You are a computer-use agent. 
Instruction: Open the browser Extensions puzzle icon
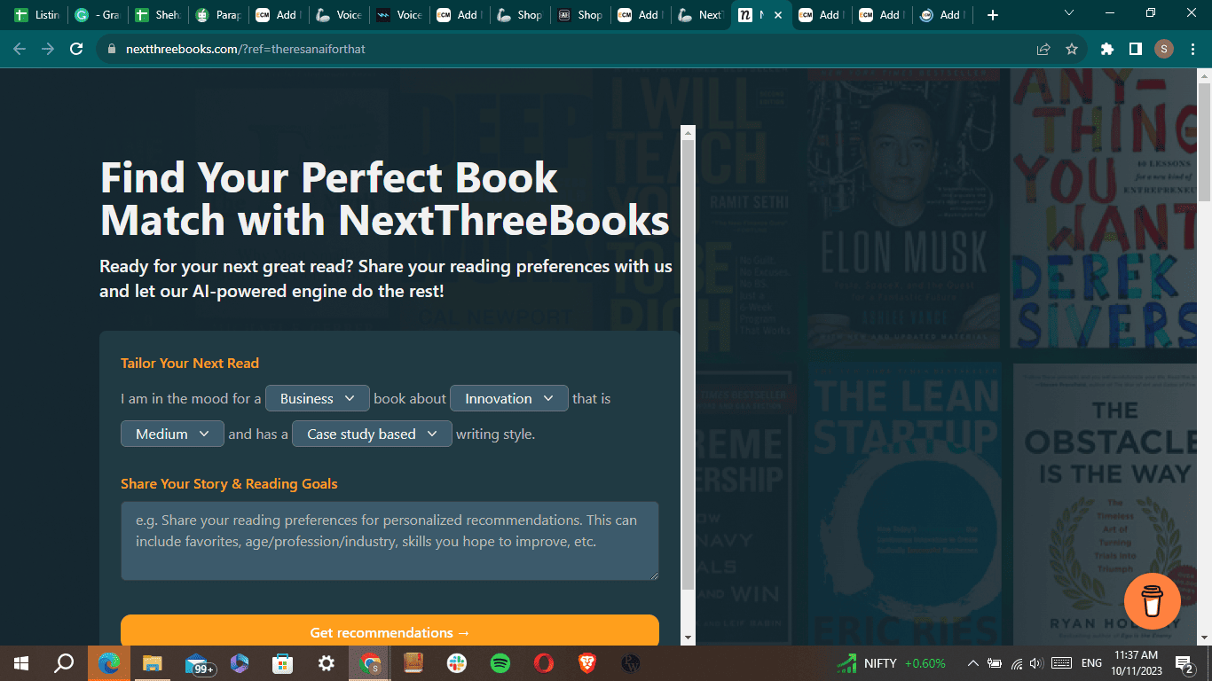tap(1106, 50)
